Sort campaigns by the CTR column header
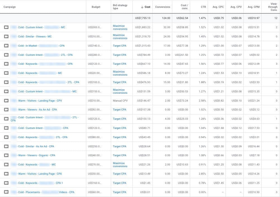 point(203,7)
